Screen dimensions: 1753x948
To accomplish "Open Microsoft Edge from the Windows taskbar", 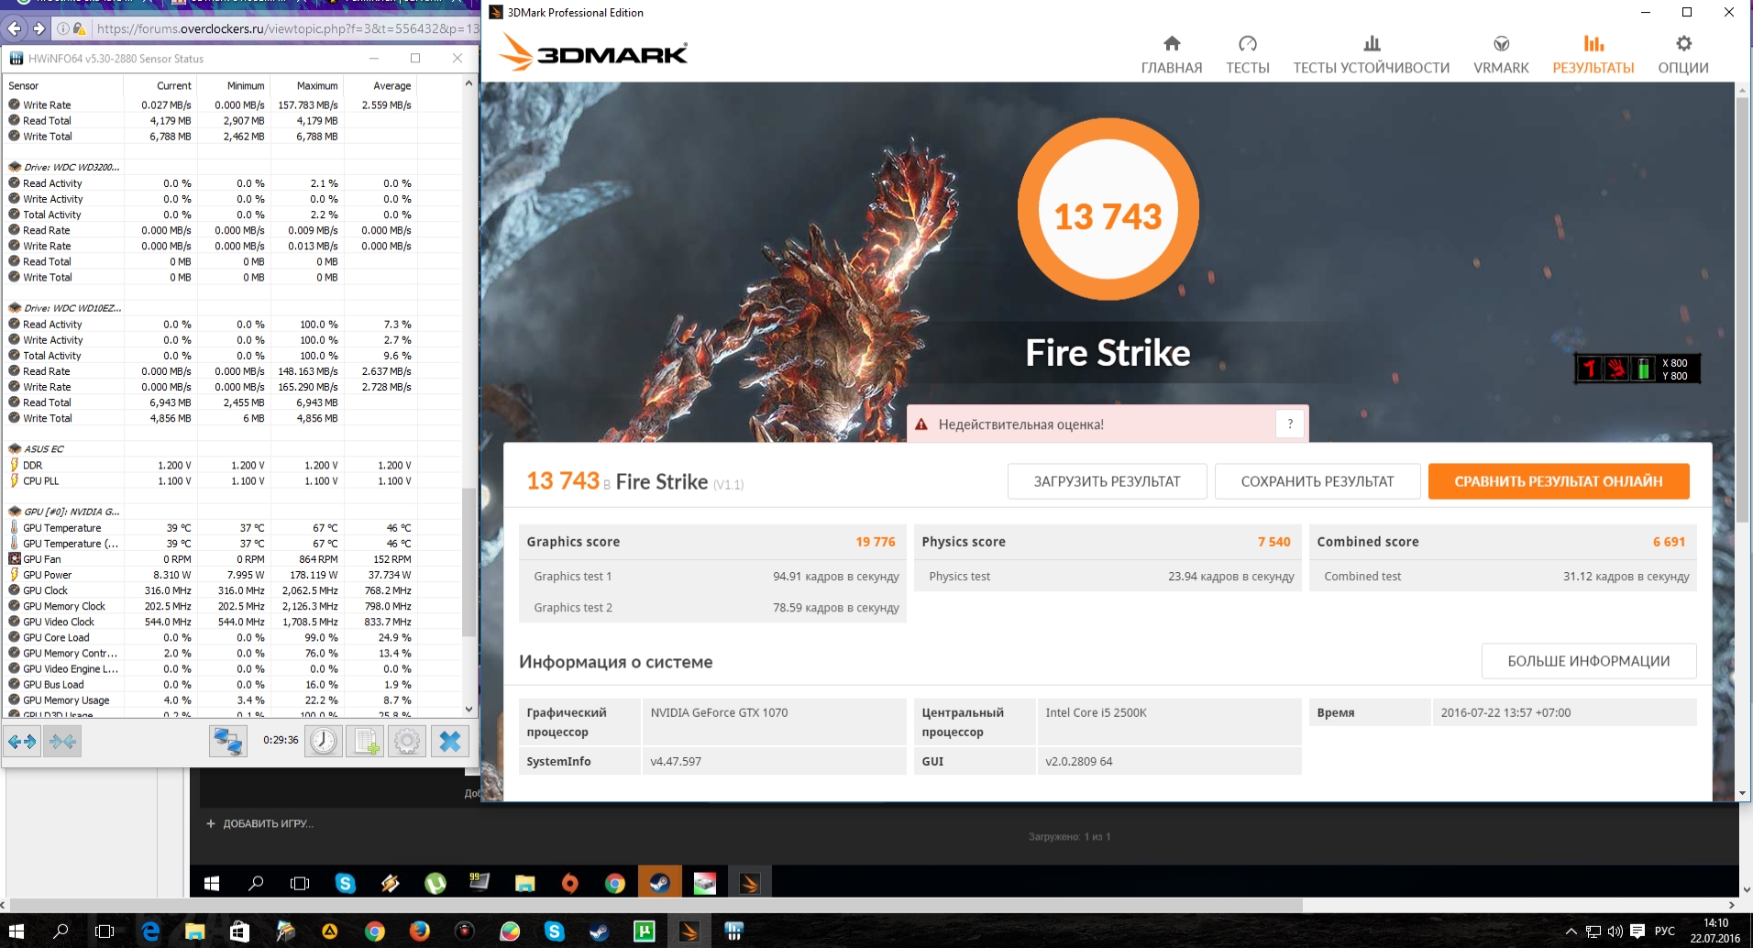I will click(x=150, y=931).
